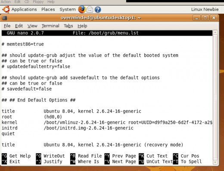Click the Linux Newbie user label

coord(205,9)
